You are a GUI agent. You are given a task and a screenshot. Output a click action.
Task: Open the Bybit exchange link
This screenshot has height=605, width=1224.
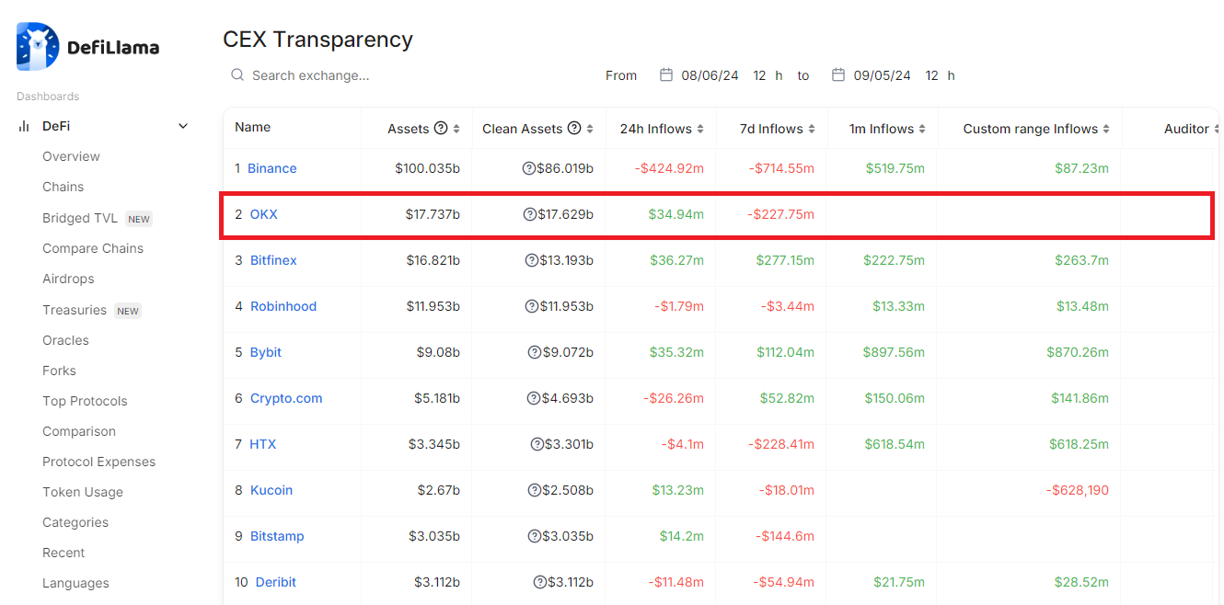[x=266, y=352]
